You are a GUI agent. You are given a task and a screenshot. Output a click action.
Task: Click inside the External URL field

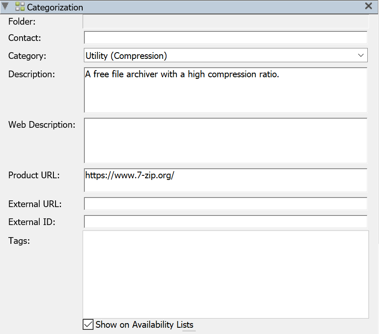point(225,204)
